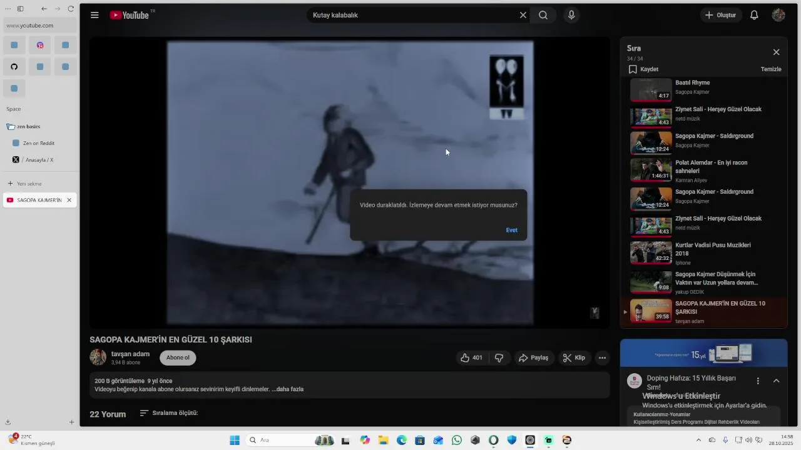This screenshot has width=801, height=450.
Task: Open the pinned calendar 24 tab
Action: 40,45
